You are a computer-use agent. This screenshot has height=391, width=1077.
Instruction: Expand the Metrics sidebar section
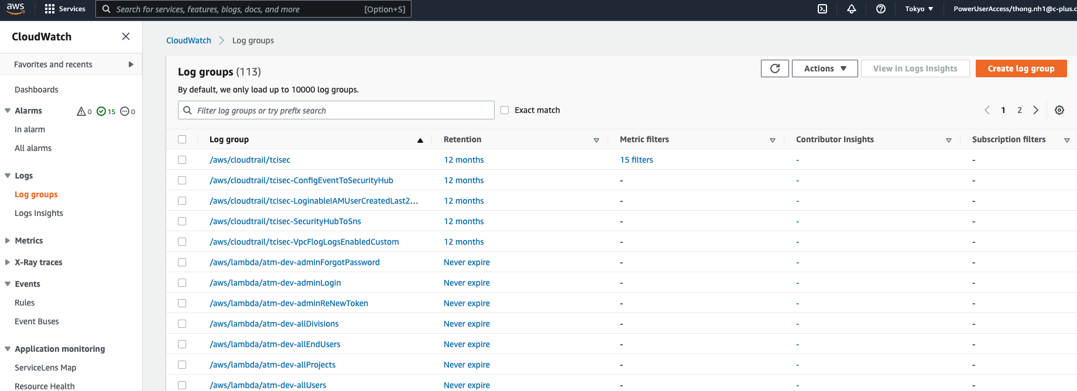pos(29,241)
